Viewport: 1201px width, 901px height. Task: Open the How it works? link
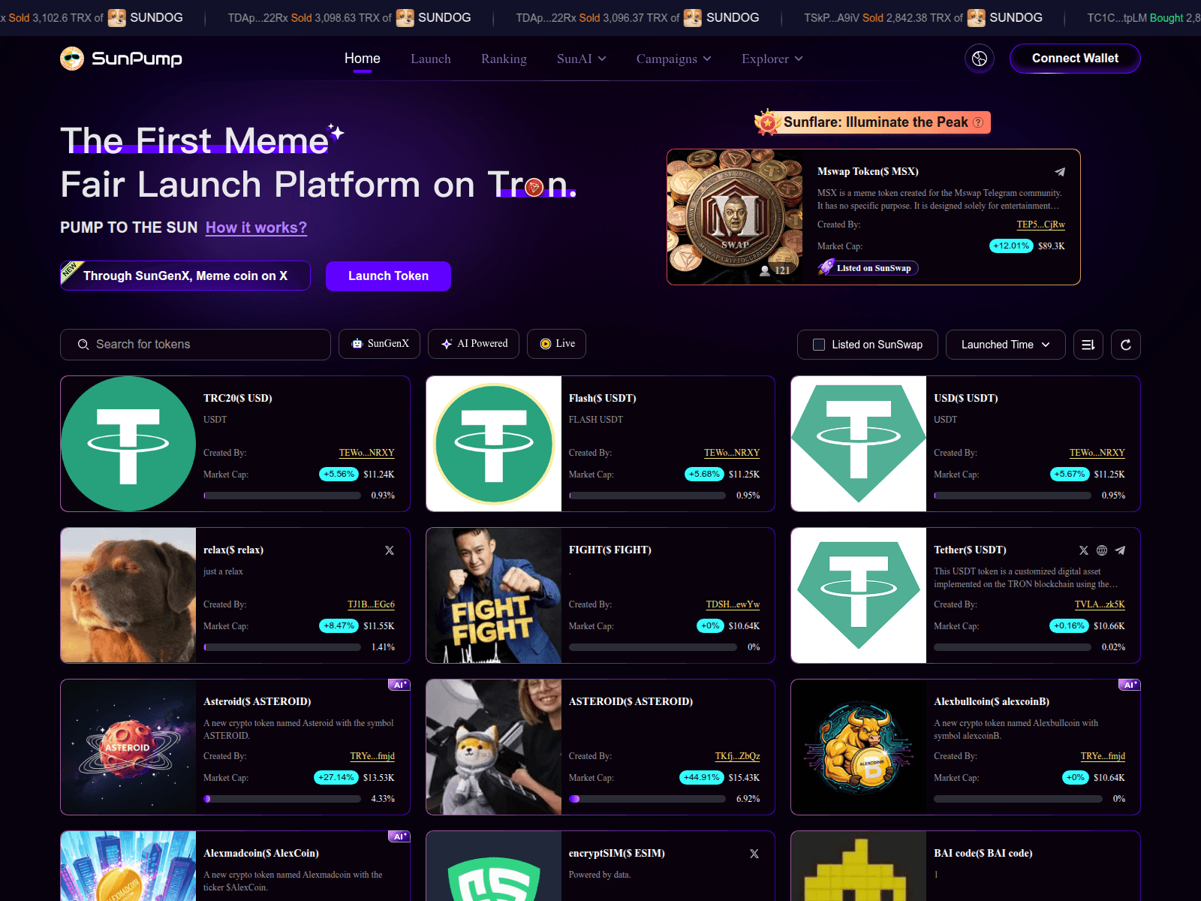(256, 228)
